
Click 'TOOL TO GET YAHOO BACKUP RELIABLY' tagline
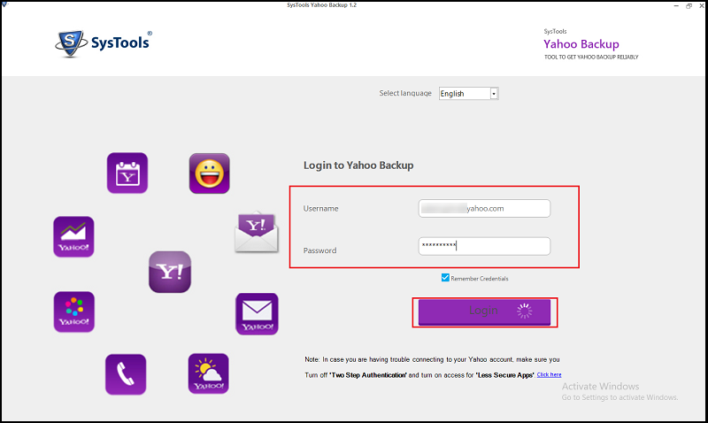pyautogui.click(x=591, y=58)
